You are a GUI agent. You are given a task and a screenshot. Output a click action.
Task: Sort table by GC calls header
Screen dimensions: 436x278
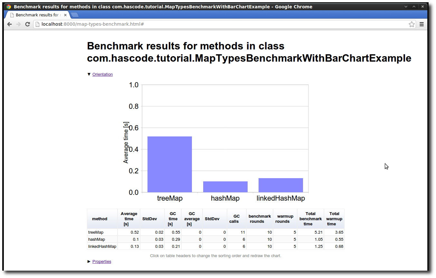236,219
